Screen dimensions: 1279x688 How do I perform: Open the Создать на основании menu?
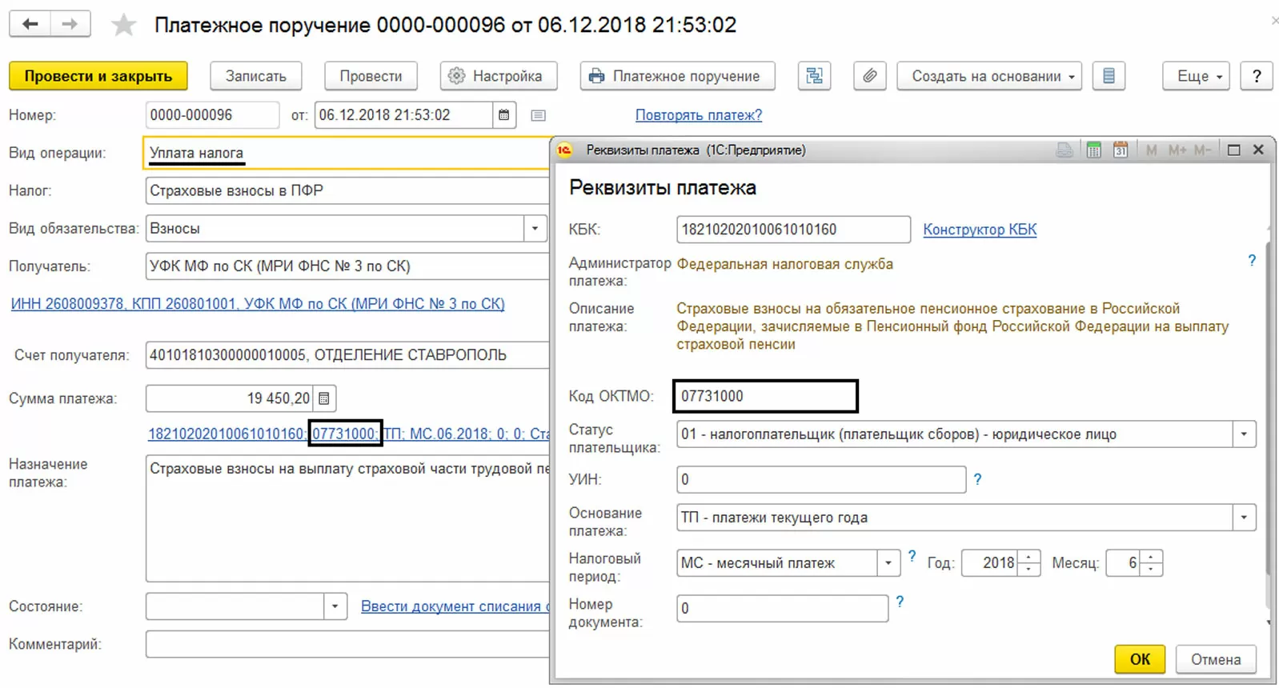[989, 76]
